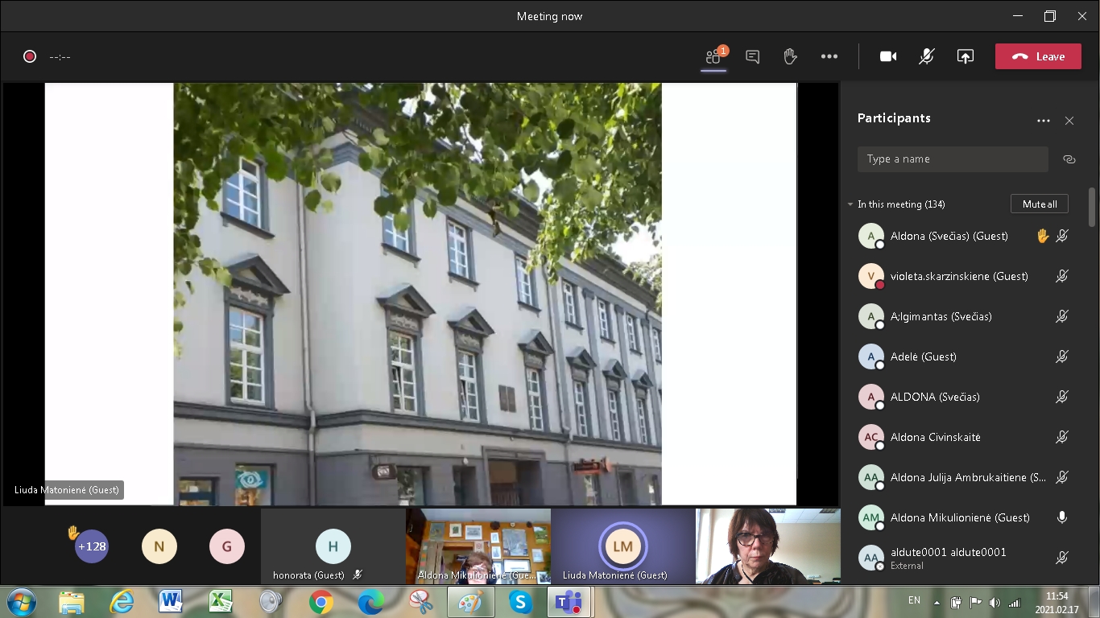The image size is (1100, 618).
Task: Toggle the microphone mute button
Action: coord(927,56)
